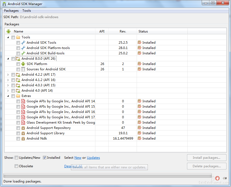The width and height of the screenshot is (231, 187).
Task: Click the 16.1.4479499 revision cell
Action: 123,139
